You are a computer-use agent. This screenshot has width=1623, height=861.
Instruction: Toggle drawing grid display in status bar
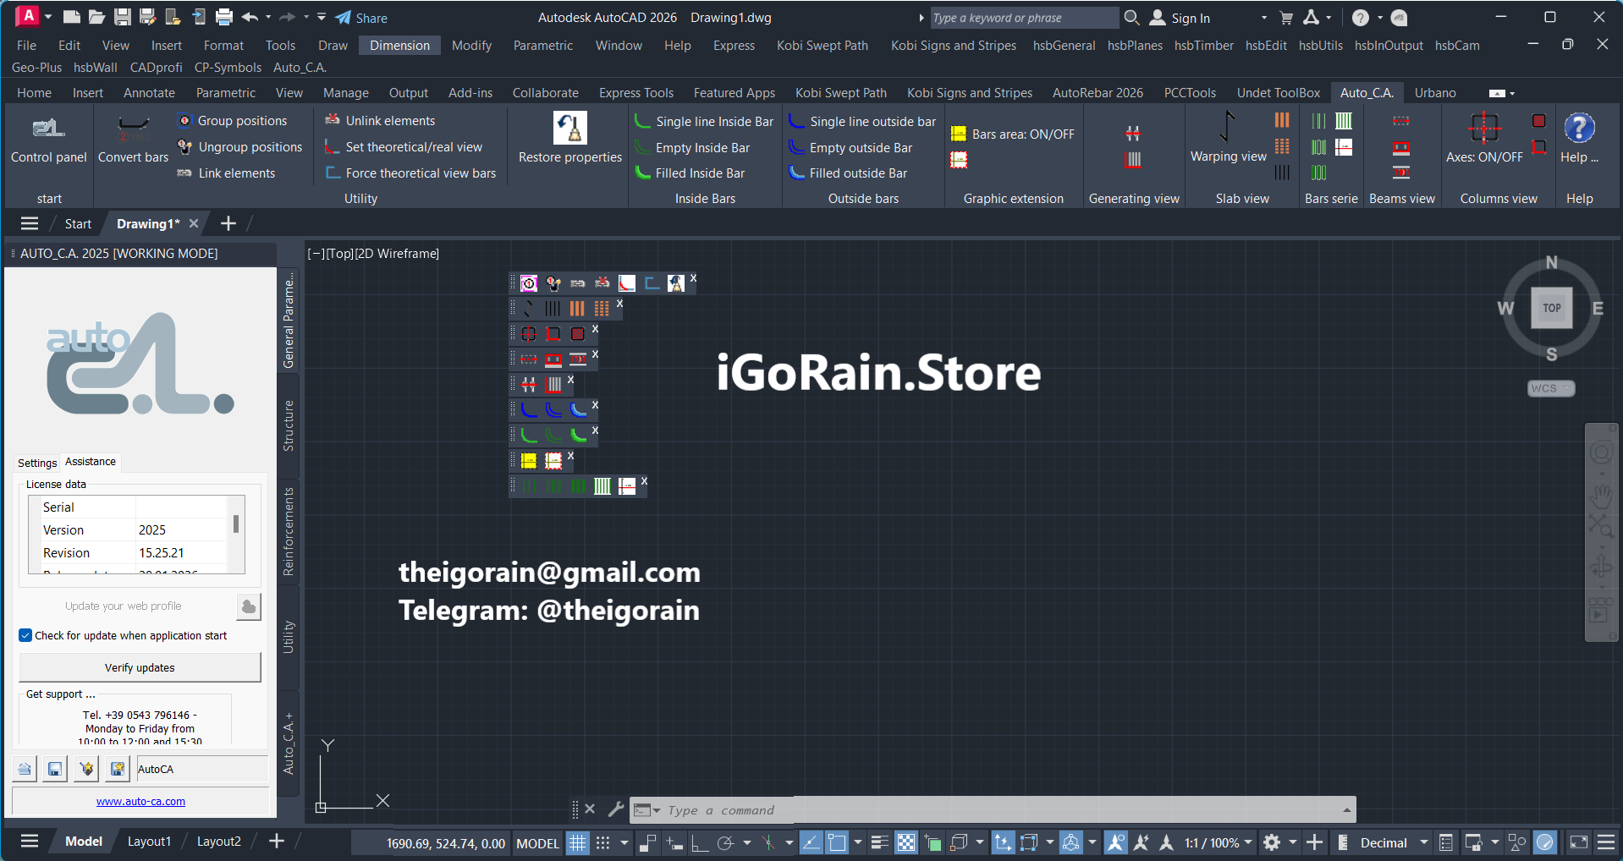[x=577, y=842]
